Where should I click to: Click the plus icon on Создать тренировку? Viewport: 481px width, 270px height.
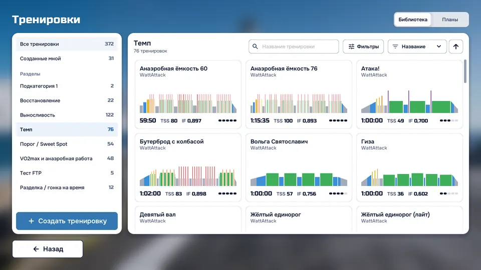coord(31,220)
